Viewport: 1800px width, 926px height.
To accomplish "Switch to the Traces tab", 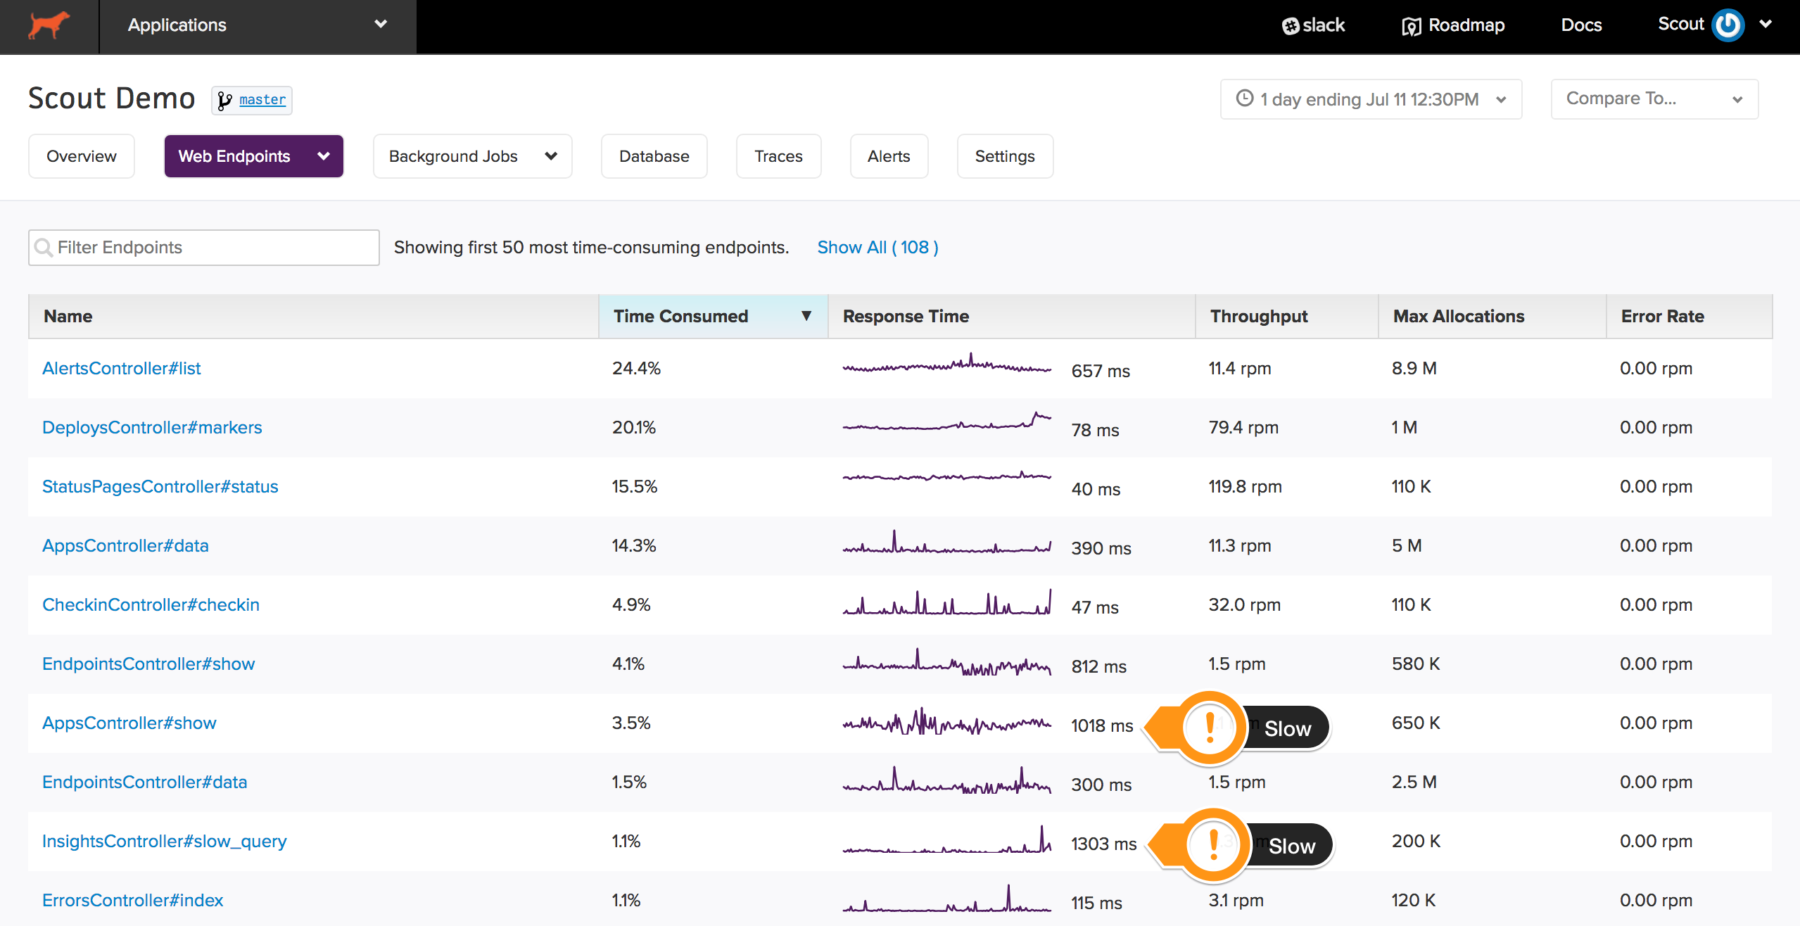I will pyautogui.click(x=778, y=156).
